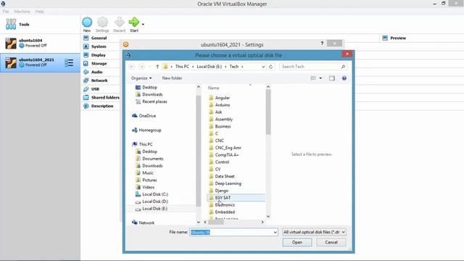Click the file dialog help icon

344,78
